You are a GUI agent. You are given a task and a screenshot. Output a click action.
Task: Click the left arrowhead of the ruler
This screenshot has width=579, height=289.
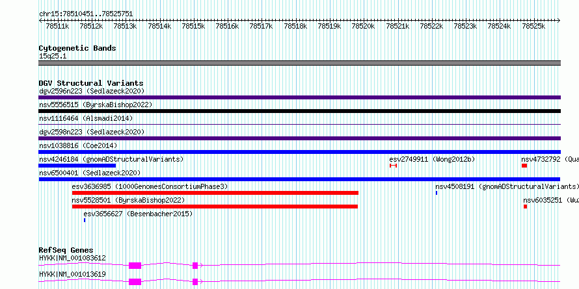click(x=40, y=21)
